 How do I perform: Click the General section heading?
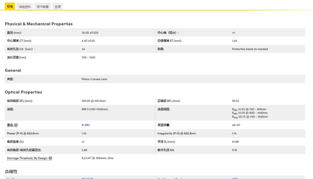(13, 70)
